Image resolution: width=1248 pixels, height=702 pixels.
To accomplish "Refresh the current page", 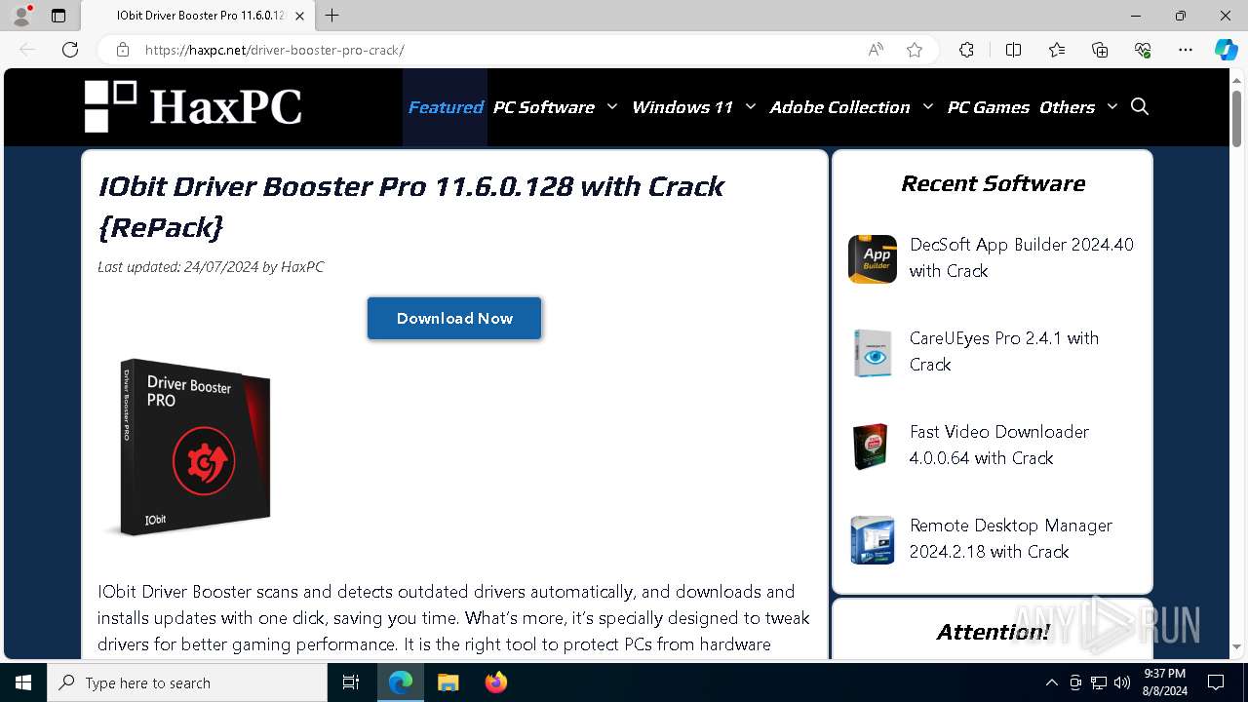I will point(70,50).
